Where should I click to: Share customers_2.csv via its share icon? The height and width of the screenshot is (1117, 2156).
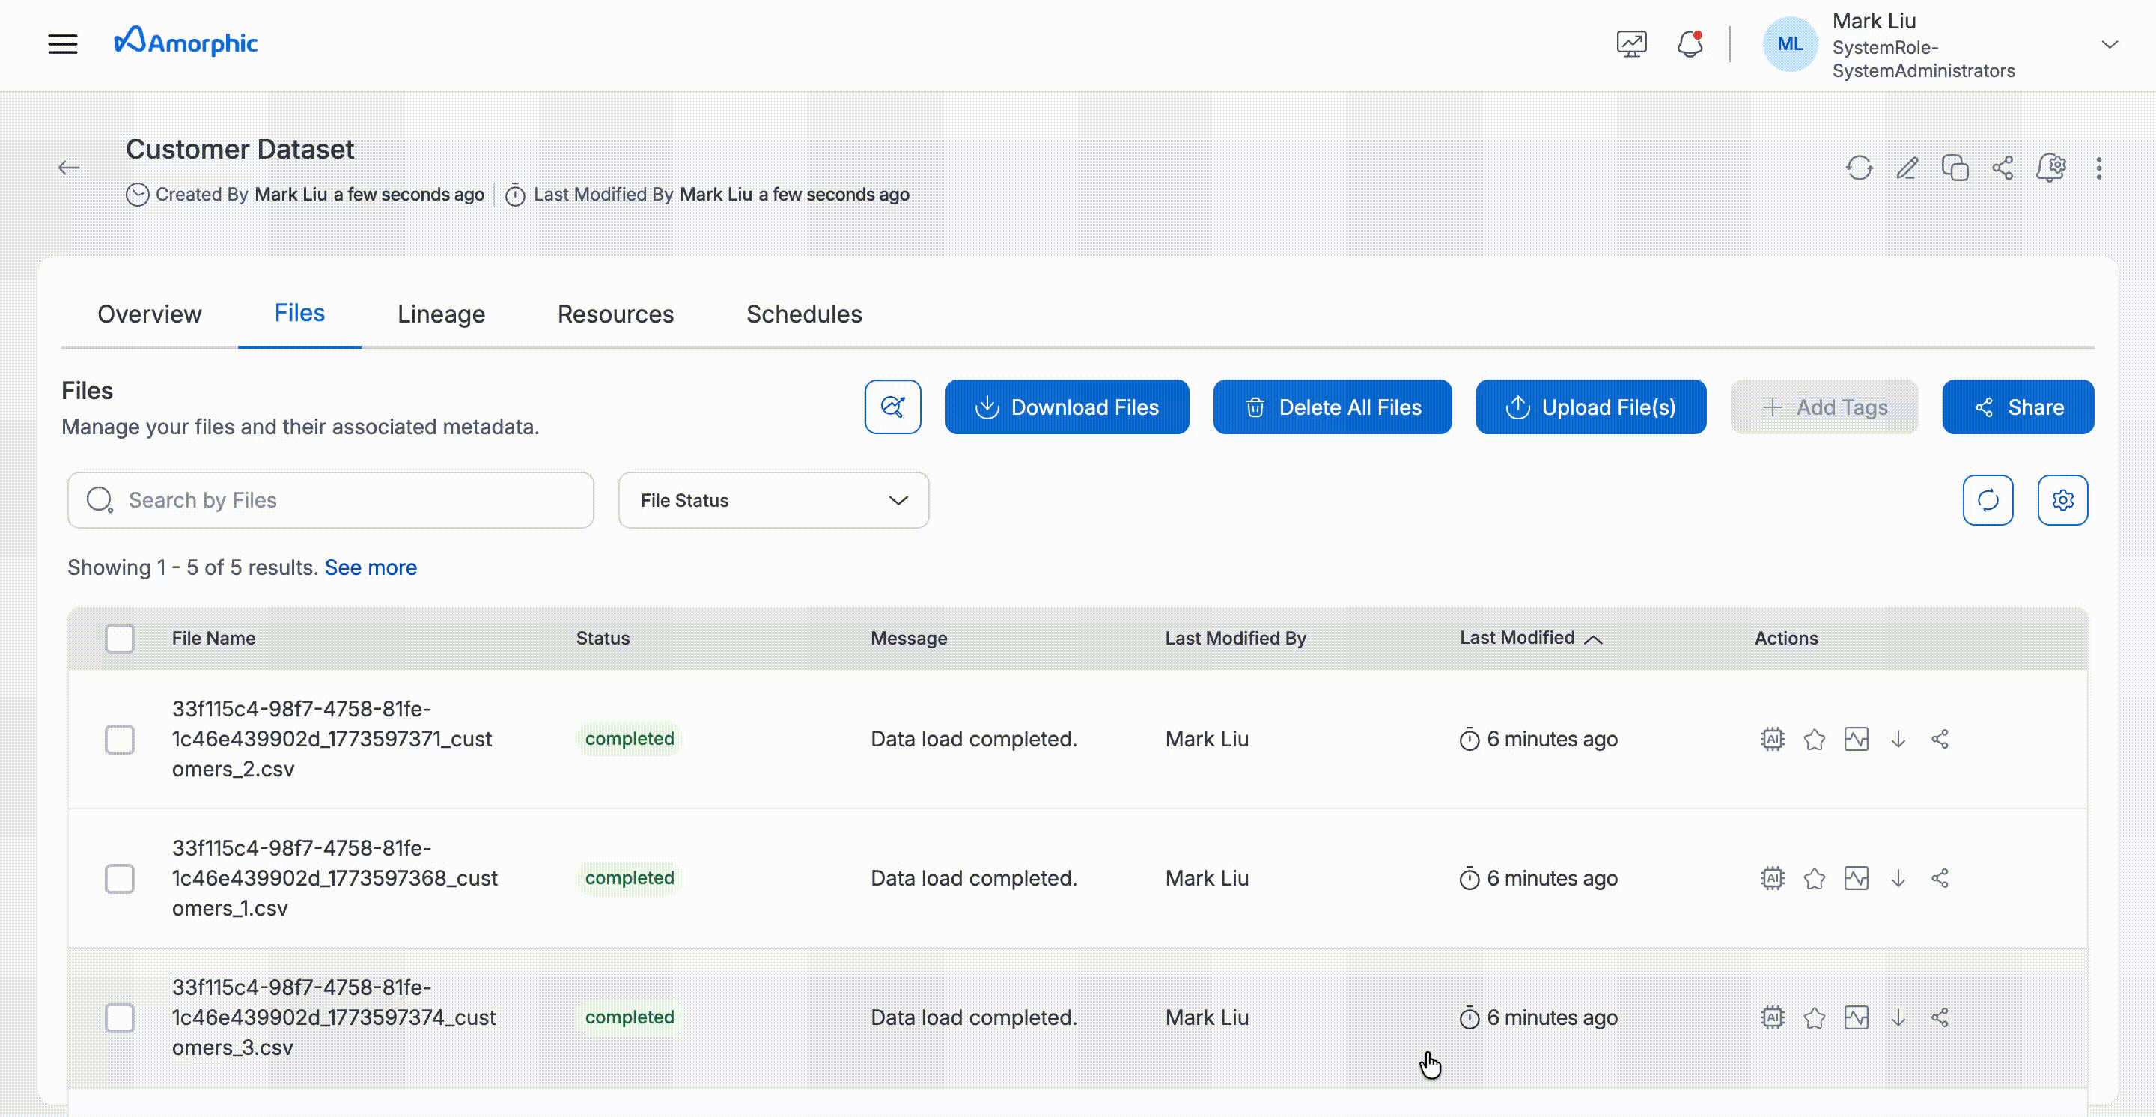1940,739
